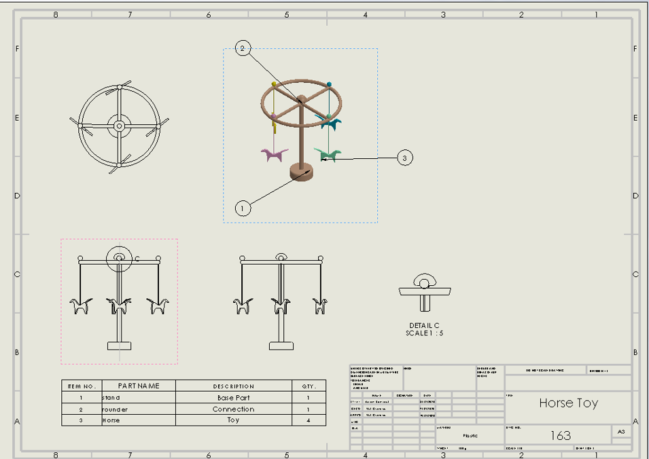Select the middle side view with horses

tap(281, 301)
